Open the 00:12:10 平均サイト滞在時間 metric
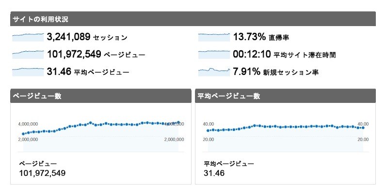 (284, 55)
